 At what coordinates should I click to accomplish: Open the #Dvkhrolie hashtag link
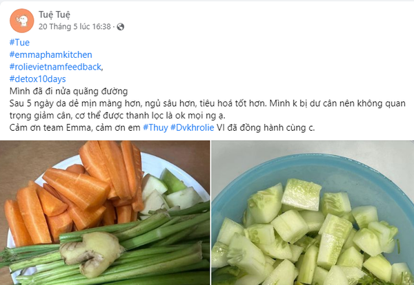(193, 127)
